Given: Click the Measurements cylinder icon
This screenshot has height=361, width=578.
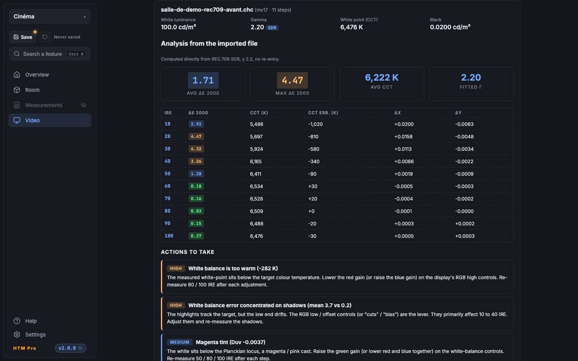Looking at the screenshot, I should coord(17,105).
